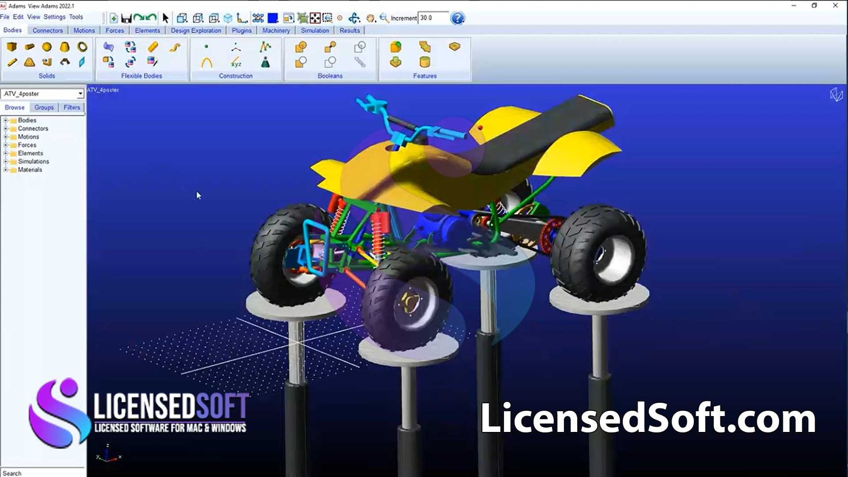The width and height of the screenshot is (848, 477).
Task: Open the Edit menu
Action: pos(18,17)
